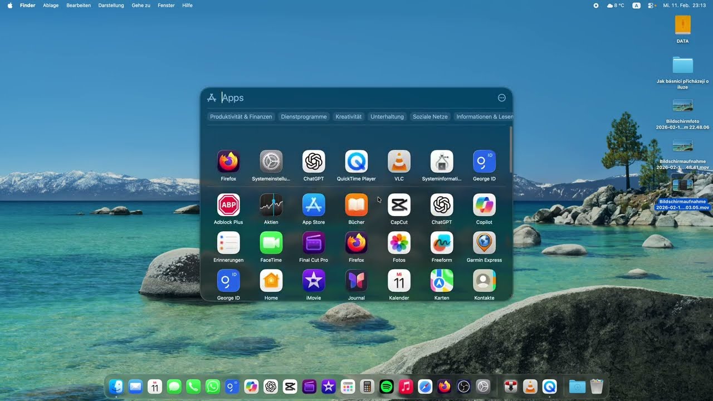Launch VLC from the Apps grid

point(399,162)
